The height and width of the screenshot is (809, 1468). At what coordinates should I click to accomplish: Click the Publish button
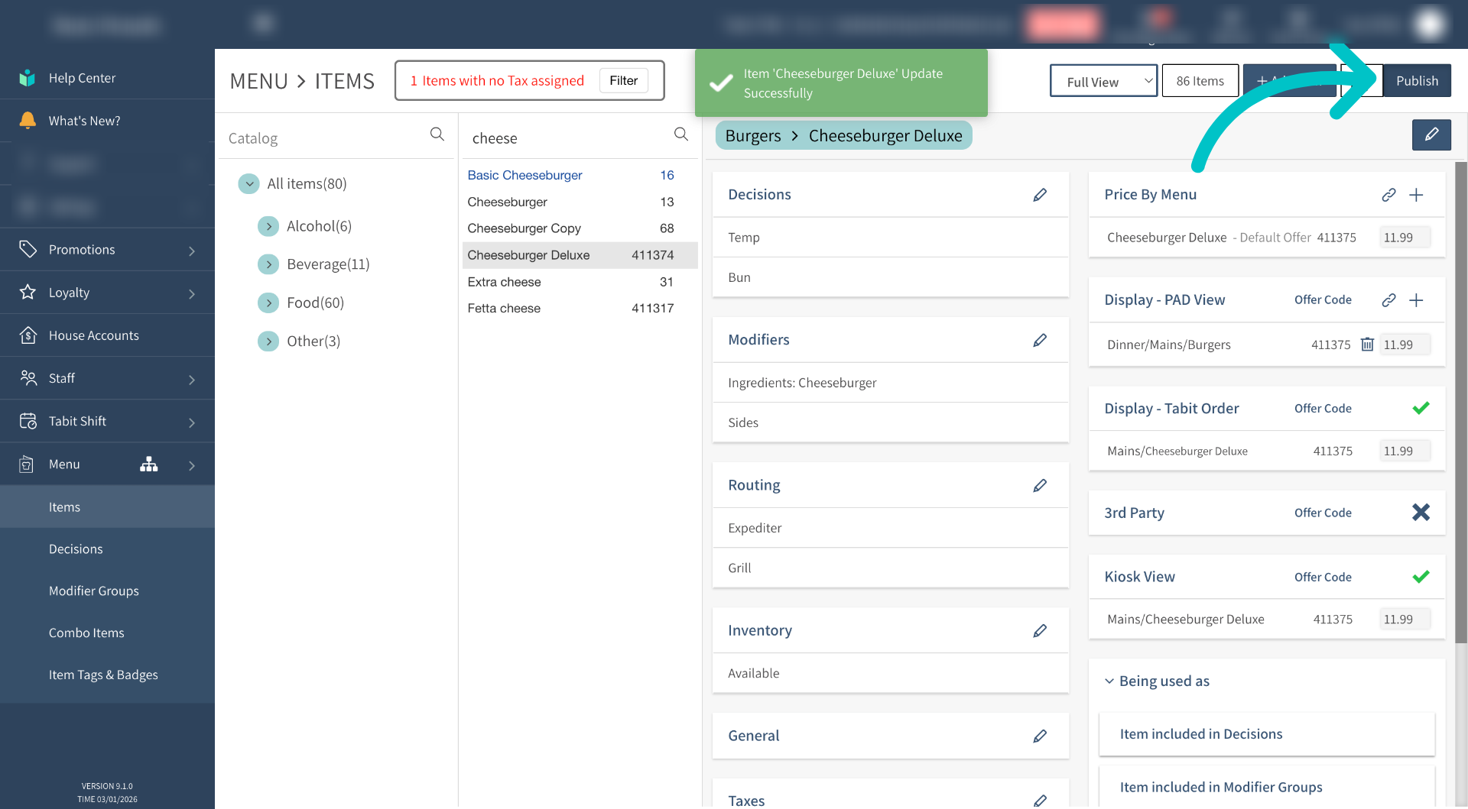[1417, 81]
